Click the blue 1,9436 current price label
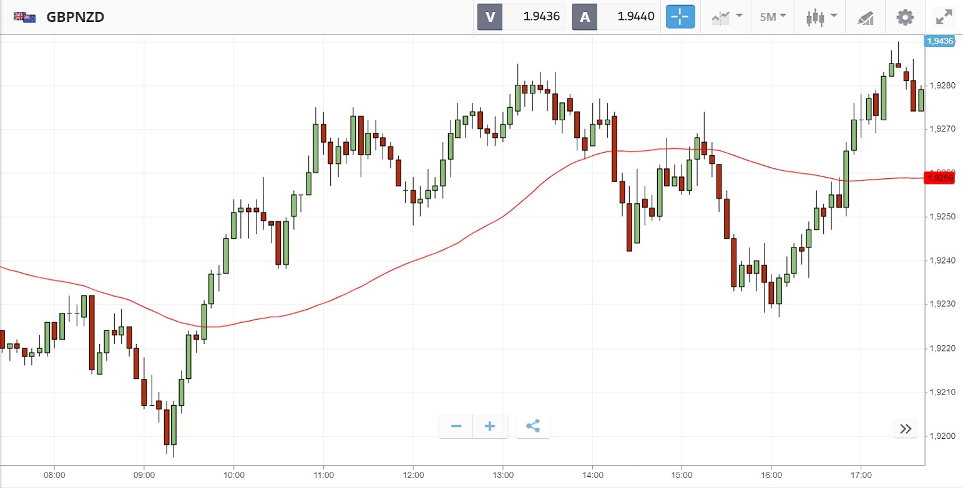963x488 pixels. [x=939, y=41]
